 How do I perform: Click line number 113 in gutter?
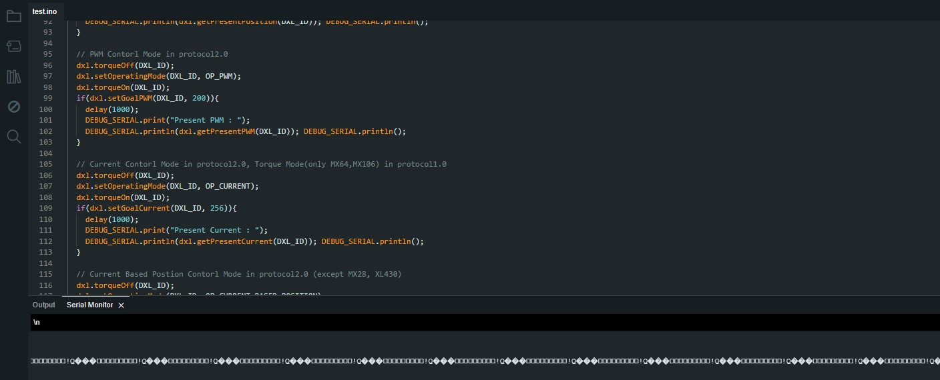pyautogui.click(x=46, y=252)
